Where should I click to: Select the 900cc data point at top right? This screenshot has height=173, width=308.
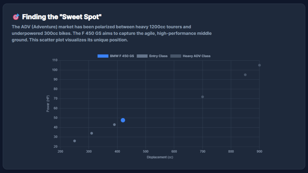point(259,65)
